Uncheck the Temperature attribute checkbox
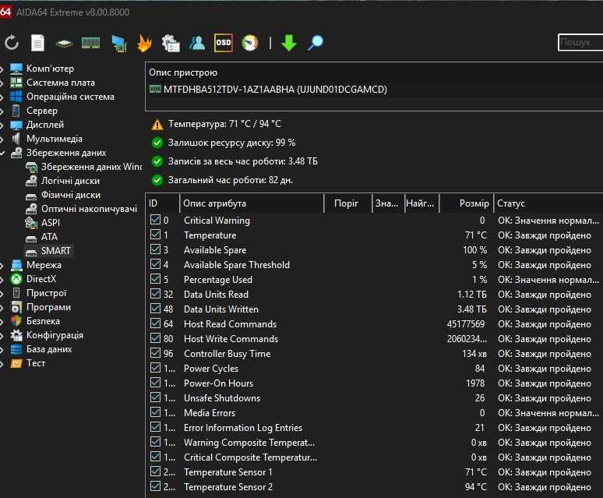603x498 pixels. coord(155,235)
